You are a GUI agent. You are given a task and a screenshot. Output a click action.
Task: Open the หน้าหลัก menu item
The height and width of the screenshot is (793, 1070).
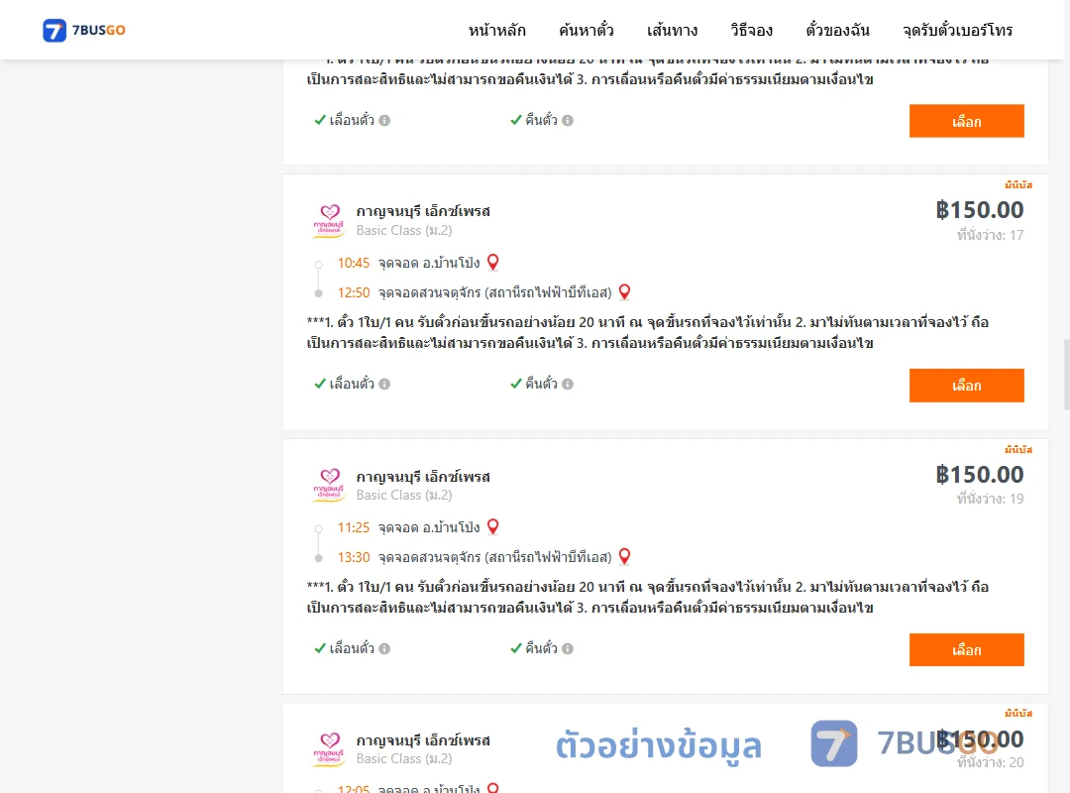(496, 30)
